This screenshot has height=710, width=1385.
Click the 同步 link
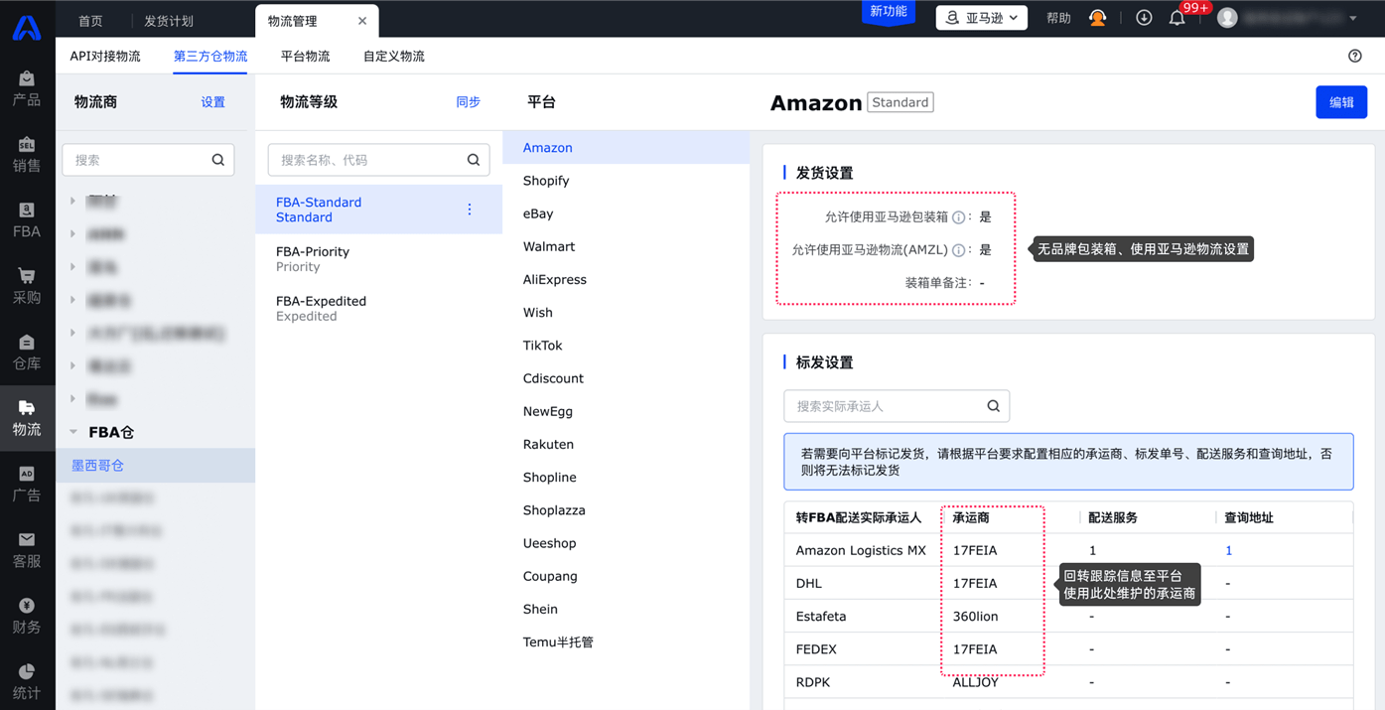(468, 102)
